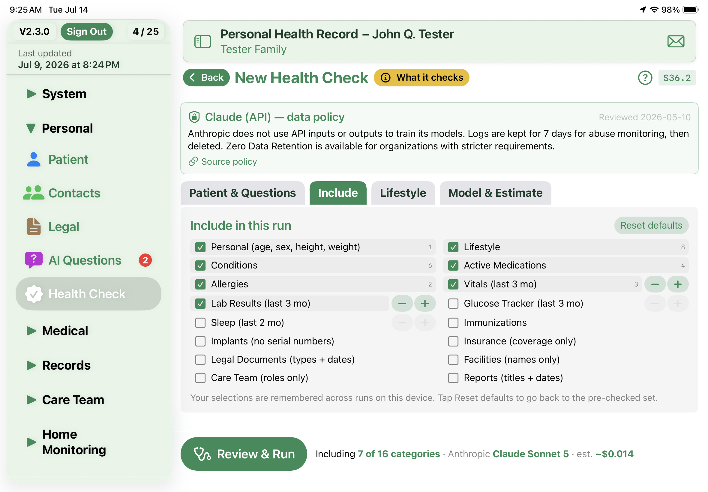Check Insurance (coverage only)
708x492 pixels.
pyautogui.click(x=453, y=341)
